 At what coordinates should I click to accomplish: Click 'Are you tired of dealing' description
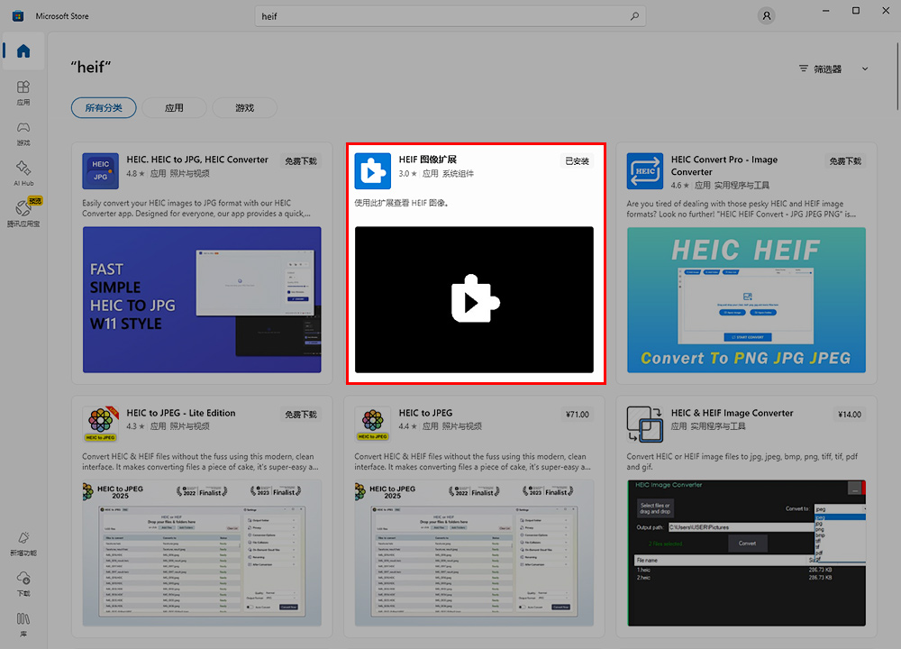click(742, 208)
